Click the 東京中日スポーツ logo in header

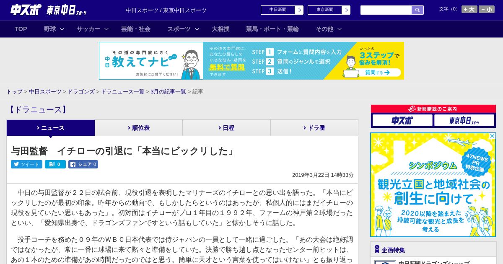point(66,10)
